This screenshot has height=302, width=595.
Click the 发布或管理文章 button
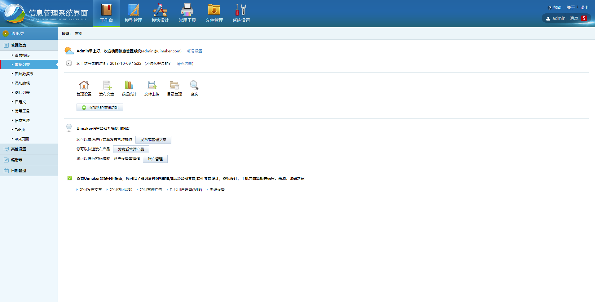point(153,140)
